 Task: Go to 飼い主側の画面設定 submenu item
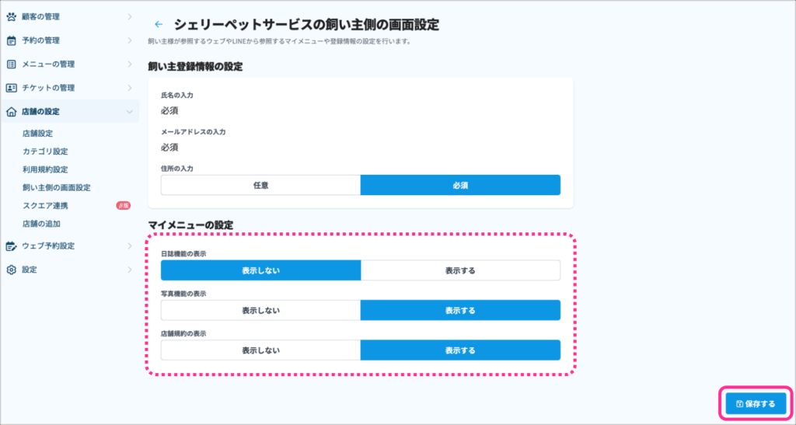point(56,188)
